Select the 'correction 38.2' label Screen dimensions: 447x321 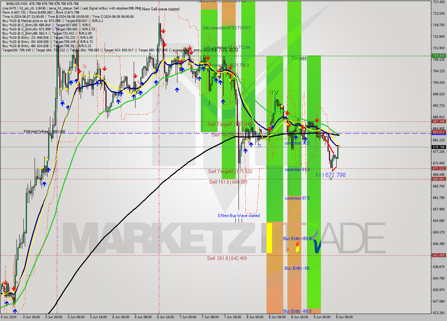pyautogui.click(x=298, y=143)
